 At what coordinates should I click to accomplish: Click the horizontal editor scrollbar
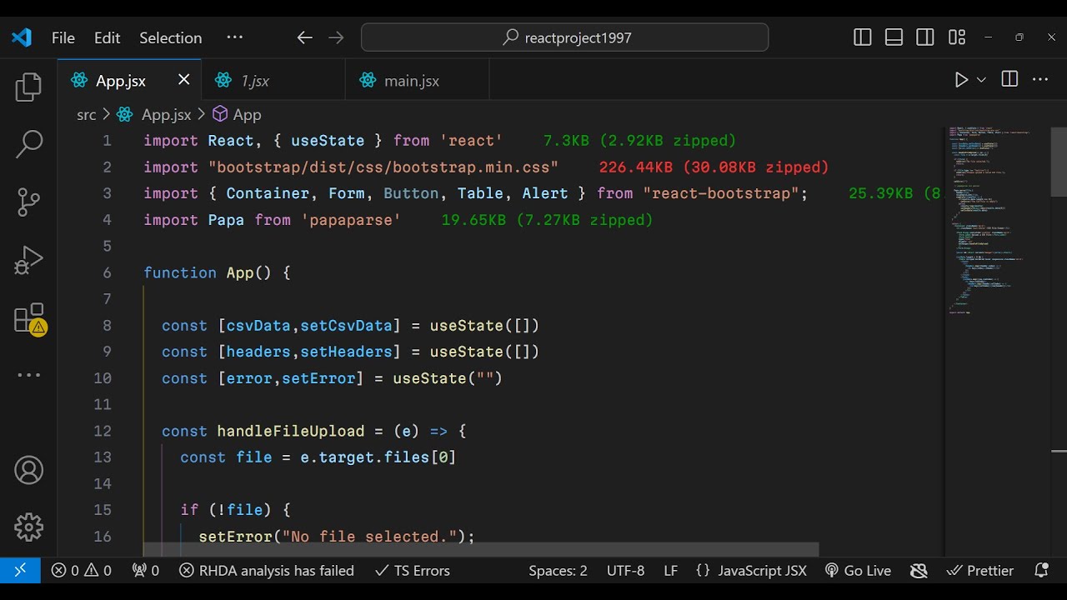481,551
